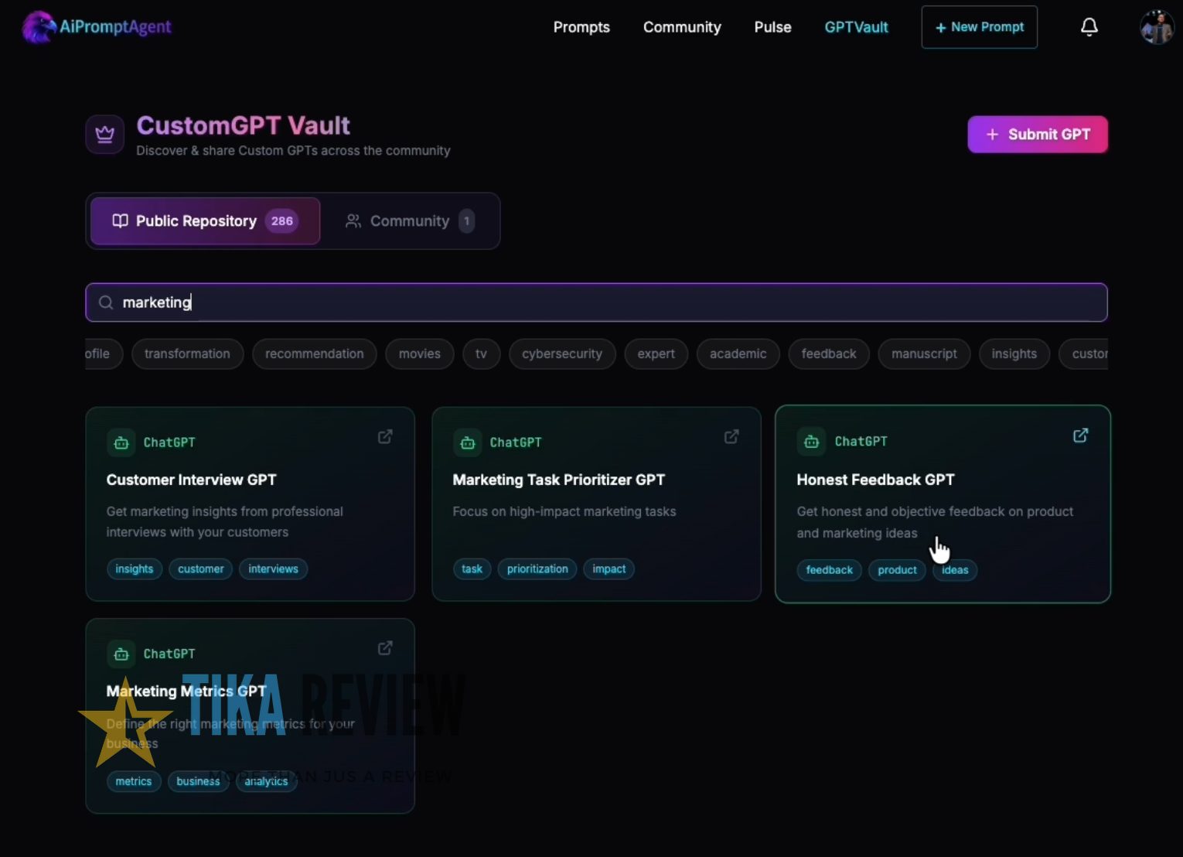
Task: Open Marketing Metrics GPT external link icon
Action: coord(385,648)
